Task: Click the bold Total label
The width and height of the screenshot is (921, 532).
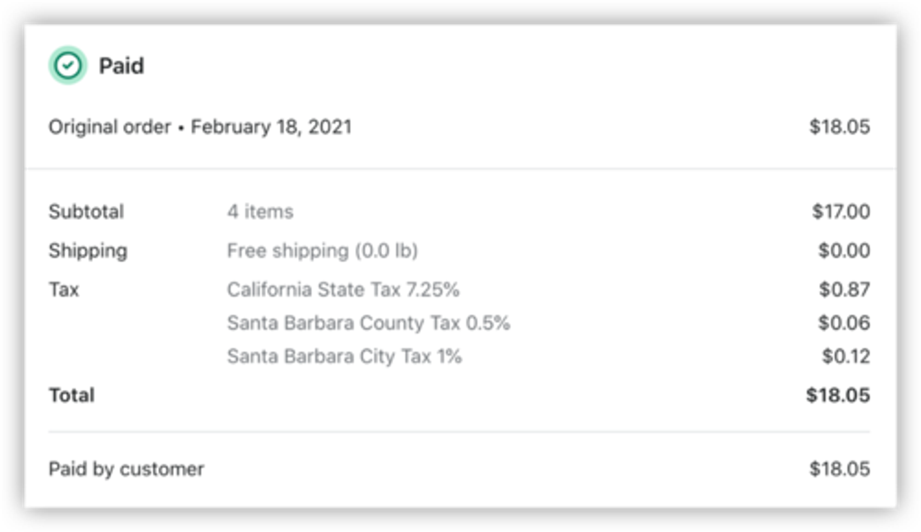Action: [72, 395]
